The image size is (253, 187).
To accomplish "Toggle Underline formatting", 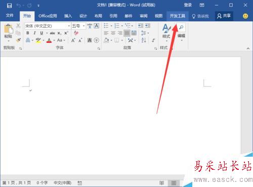I will point(41,33).
